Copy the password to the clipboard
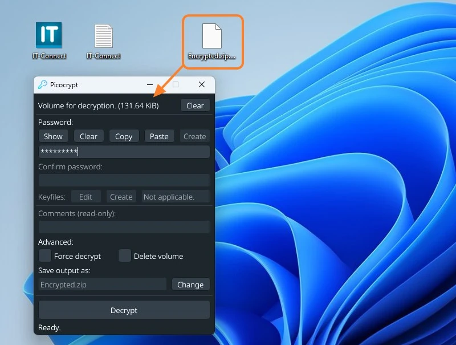 124,136
